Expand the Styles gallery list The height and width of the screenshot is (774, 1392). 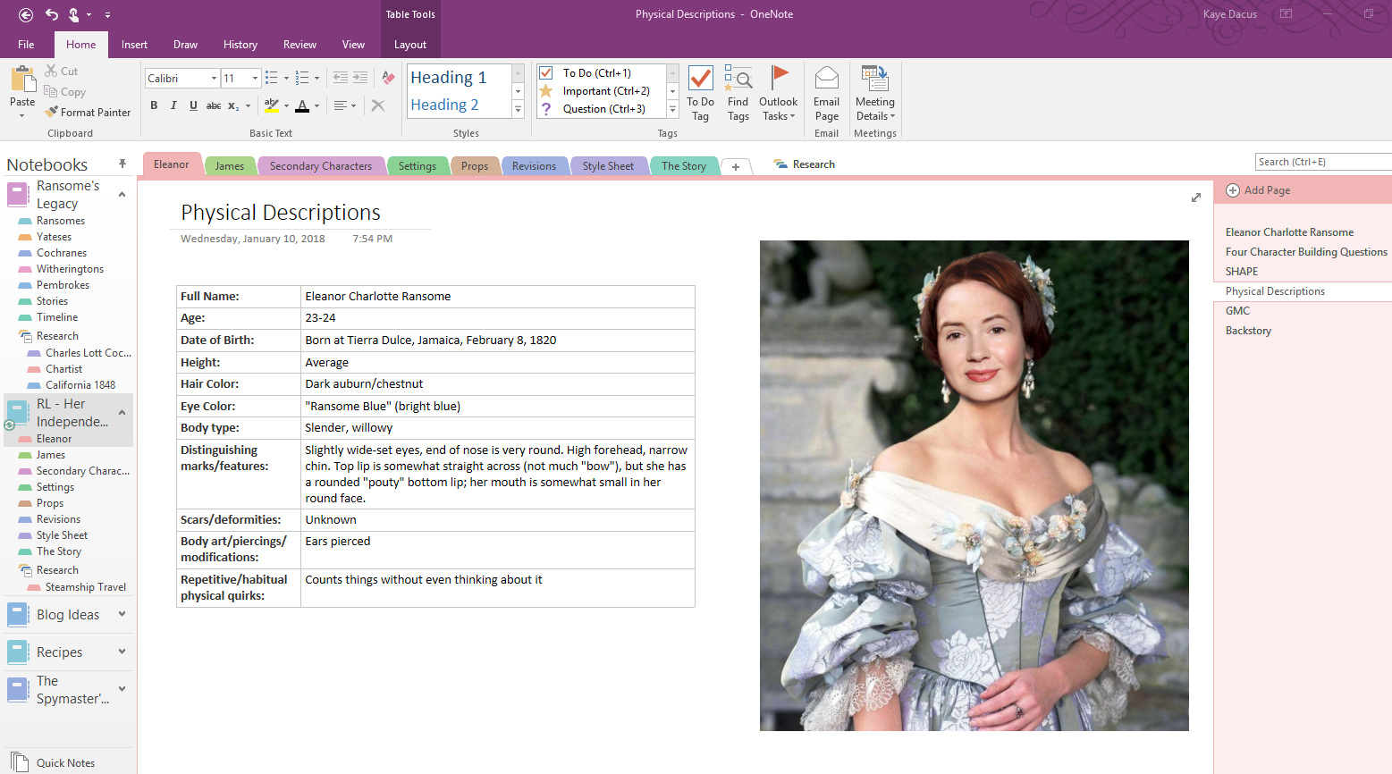coord(518,109)
